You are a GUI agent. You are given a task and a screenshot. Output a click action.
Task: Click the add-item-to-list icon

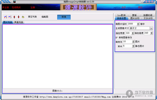5,17
